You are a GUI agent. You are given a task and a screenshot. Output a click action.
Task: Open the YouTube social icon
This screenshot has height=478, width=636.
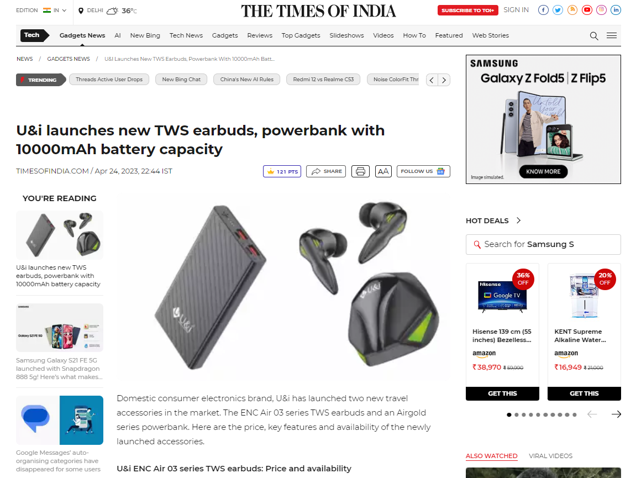(587, 10)
